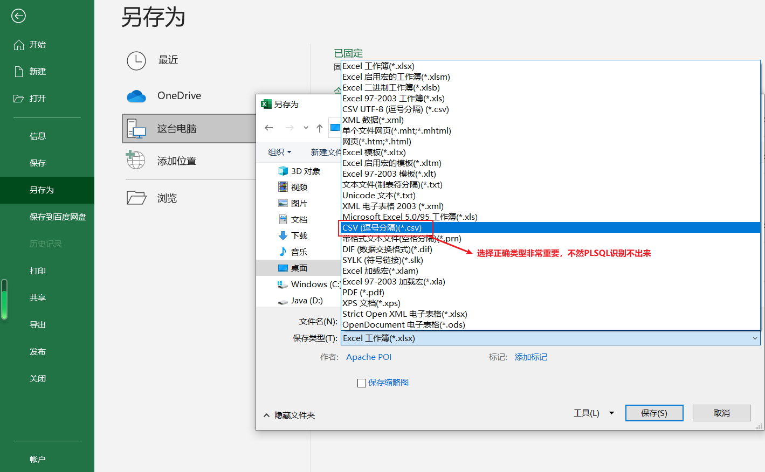Open the OneDrive cloud location
The height and width of the screenshot is (472, 765).
[x=136, y=96]
